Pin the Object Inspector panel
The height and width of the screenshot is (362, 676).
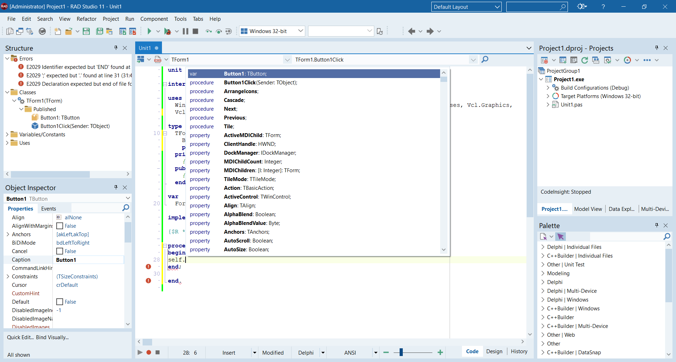pyautogui.click(x=116, y=187)
